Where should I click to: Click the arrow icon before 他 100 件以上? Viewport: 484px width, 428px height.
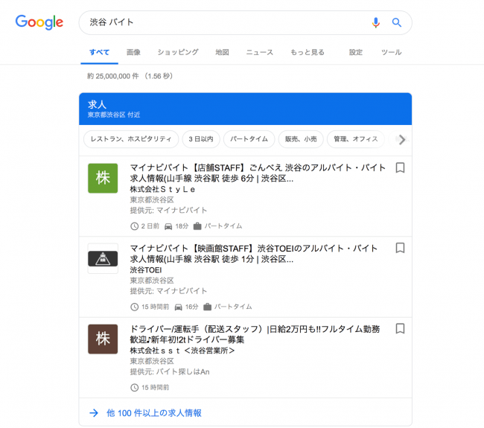tap(94, 413)
